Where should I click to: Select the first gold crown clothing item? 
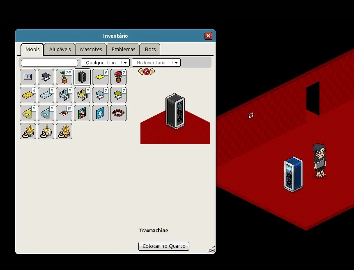point(28,131)
